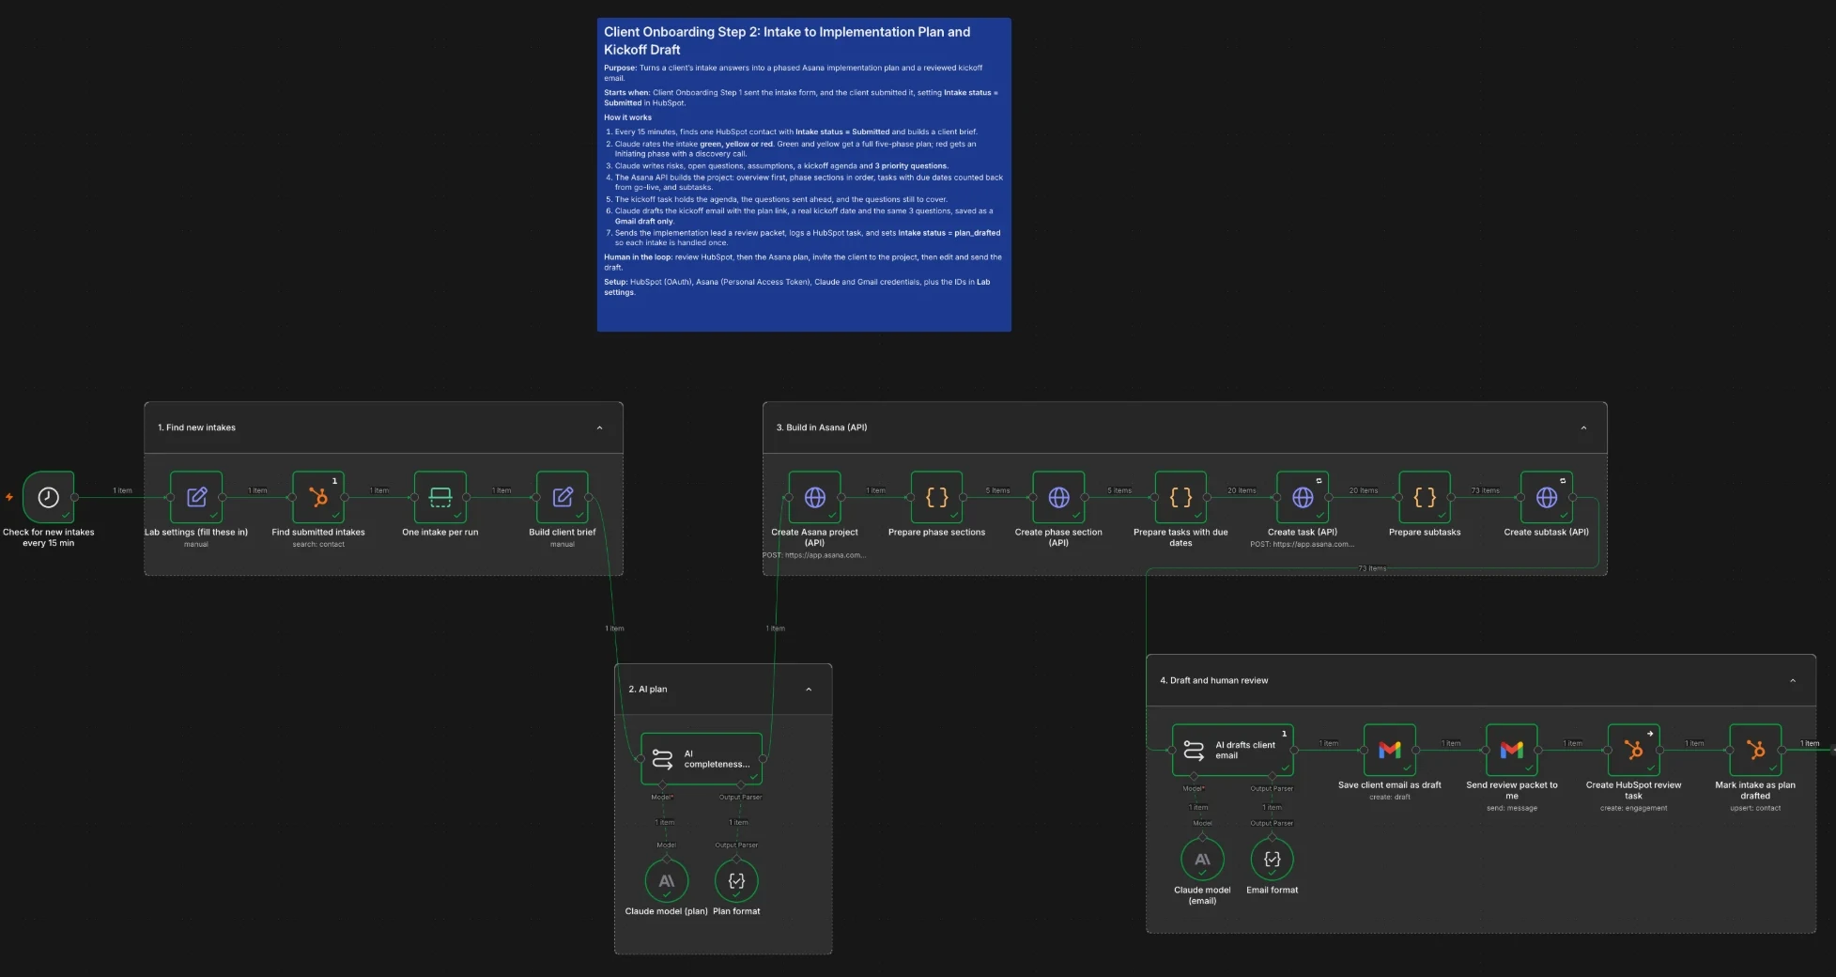This screenshot has width=1836, height=977.
Task: Click the 'upsert: contact' subtitle
Action: pyautogui.click(x=1755, y=808)
